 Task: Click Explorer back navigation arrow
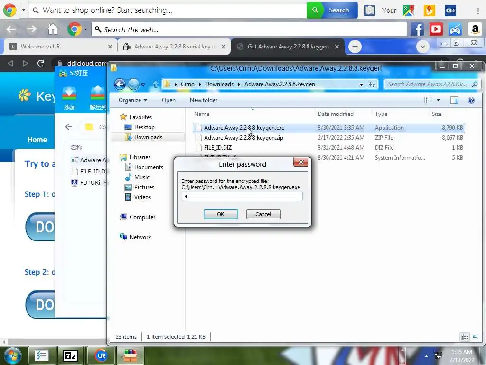120,84
